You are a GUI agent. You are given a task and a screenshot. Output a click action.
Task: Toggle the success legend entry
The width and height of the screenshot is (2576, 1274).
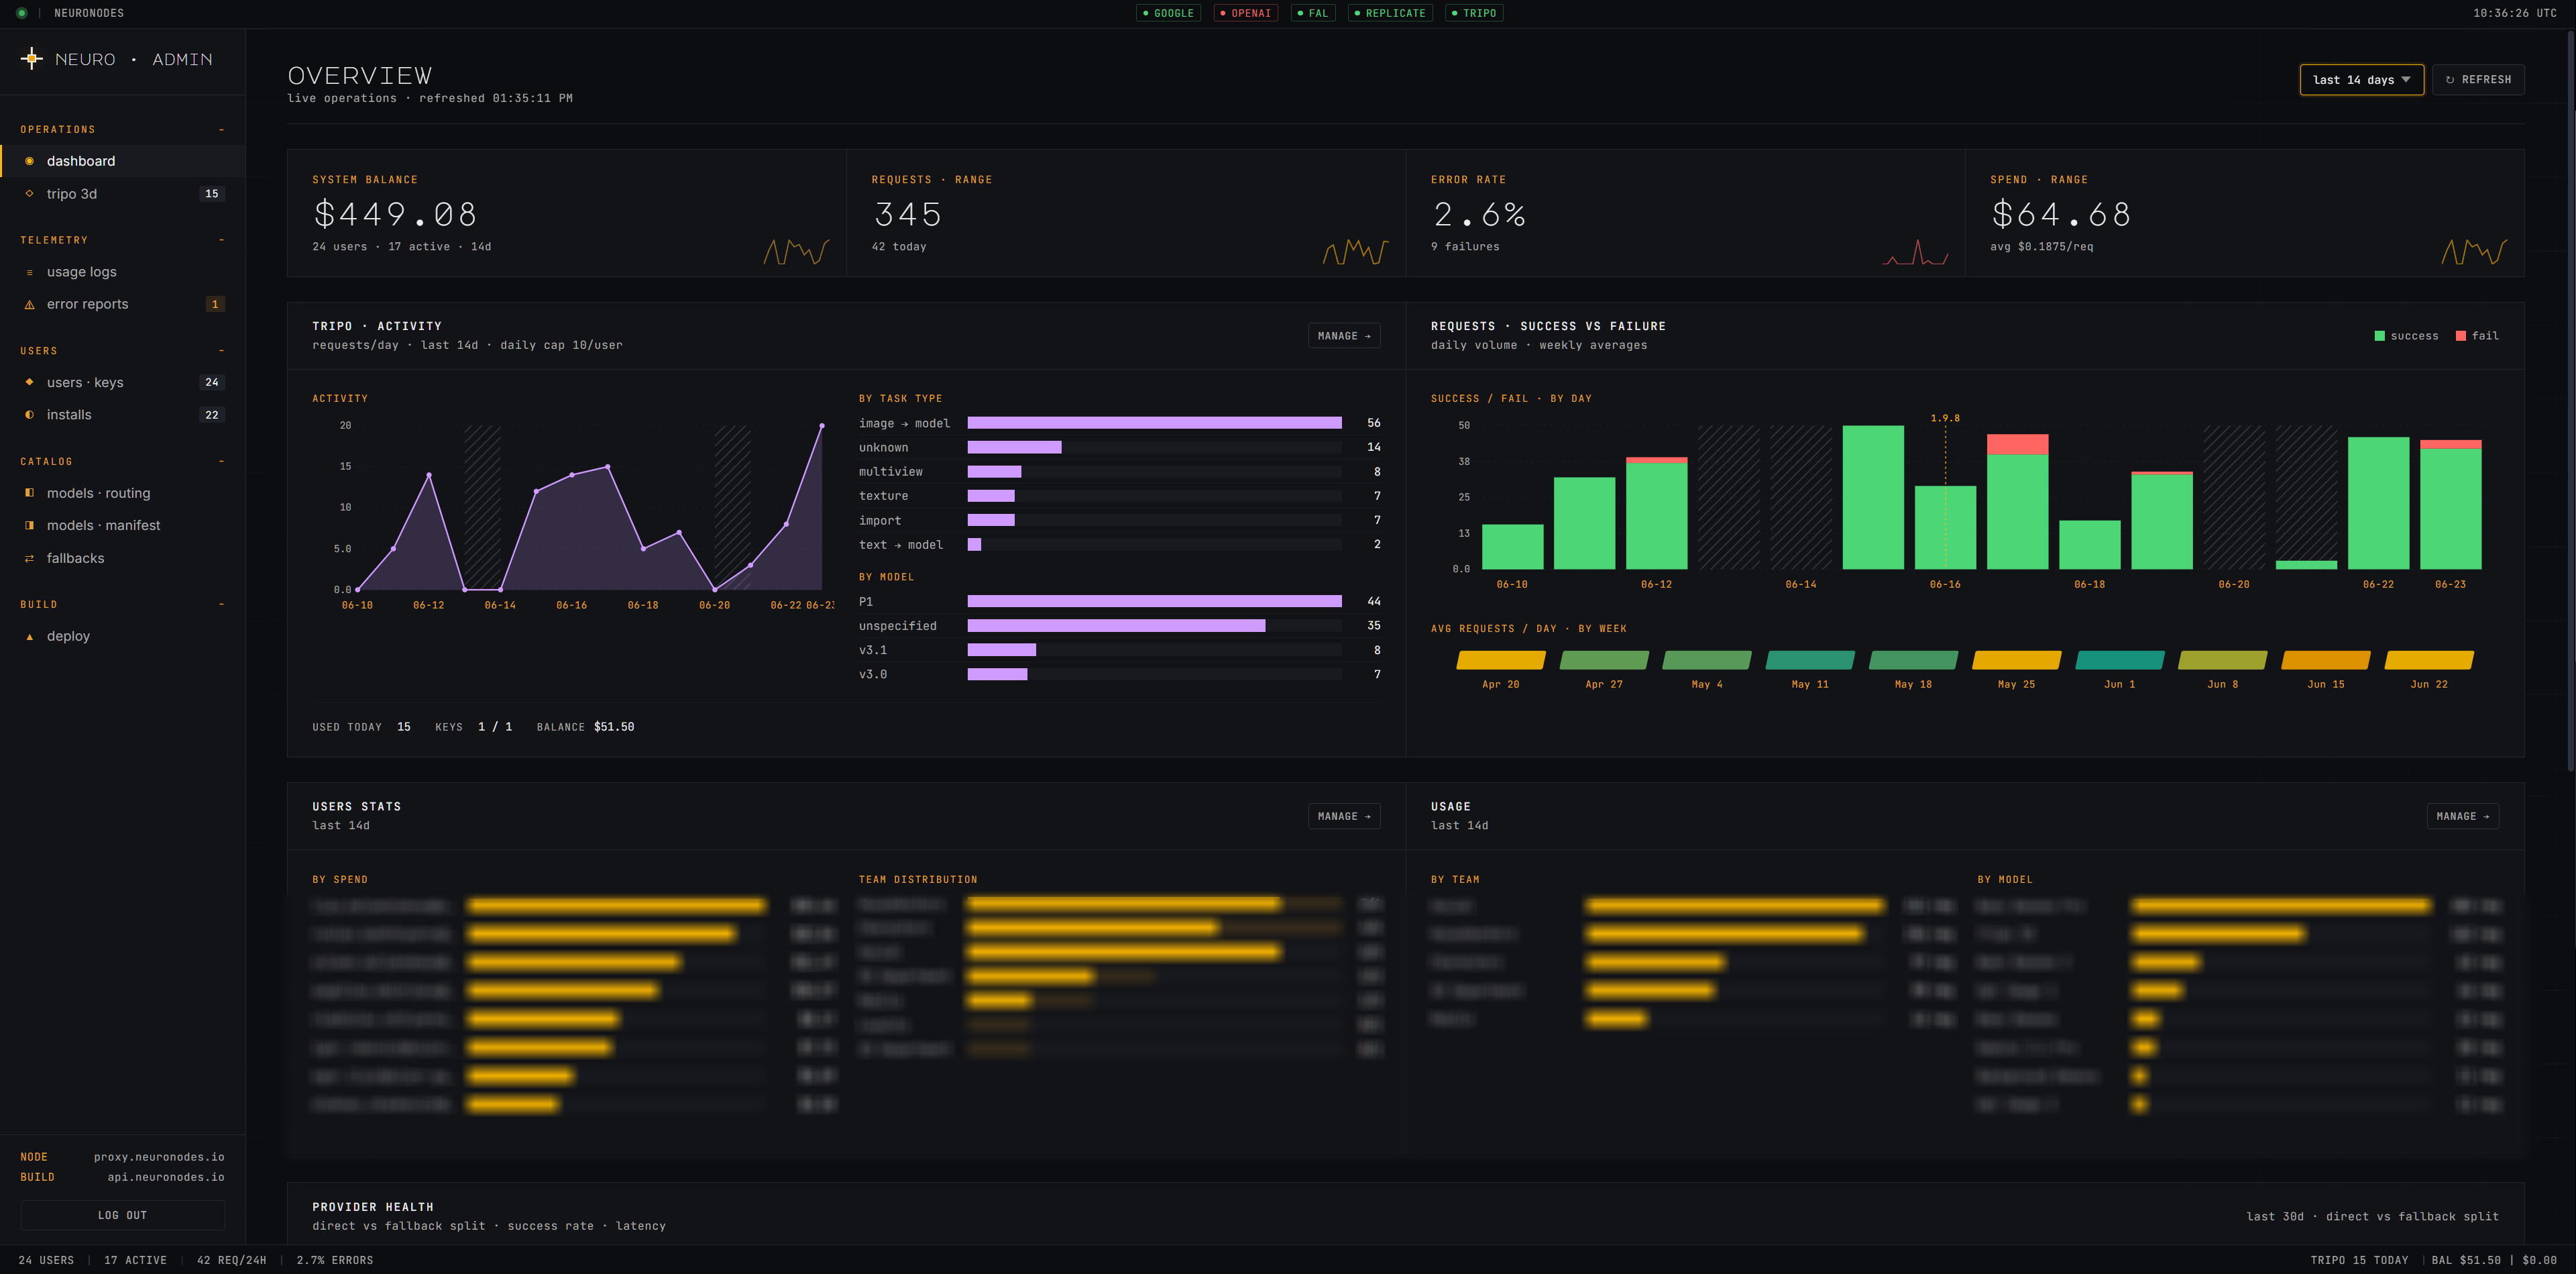pos(2406,336)
